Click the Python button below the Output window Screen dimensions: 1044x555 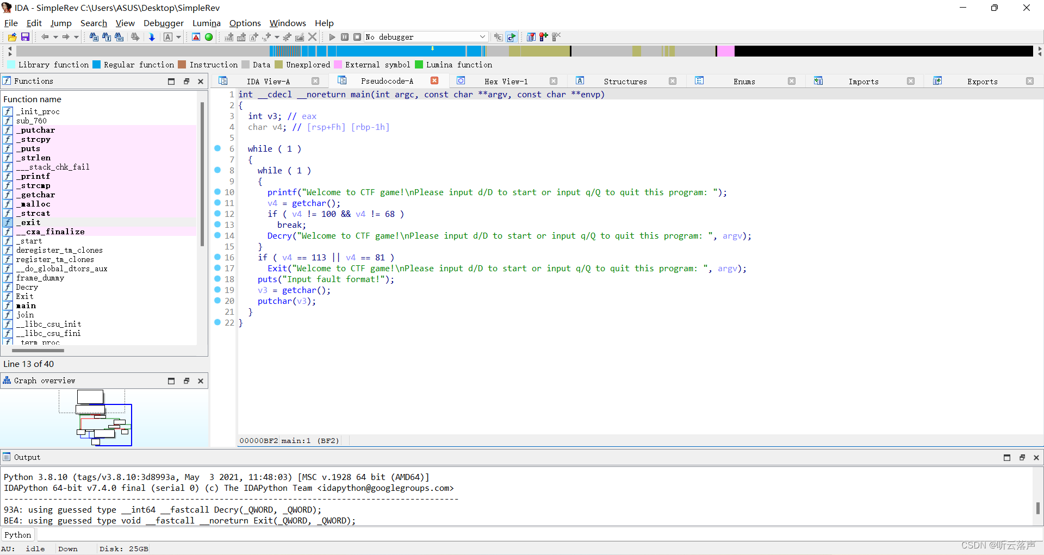(x=18, y=535)
